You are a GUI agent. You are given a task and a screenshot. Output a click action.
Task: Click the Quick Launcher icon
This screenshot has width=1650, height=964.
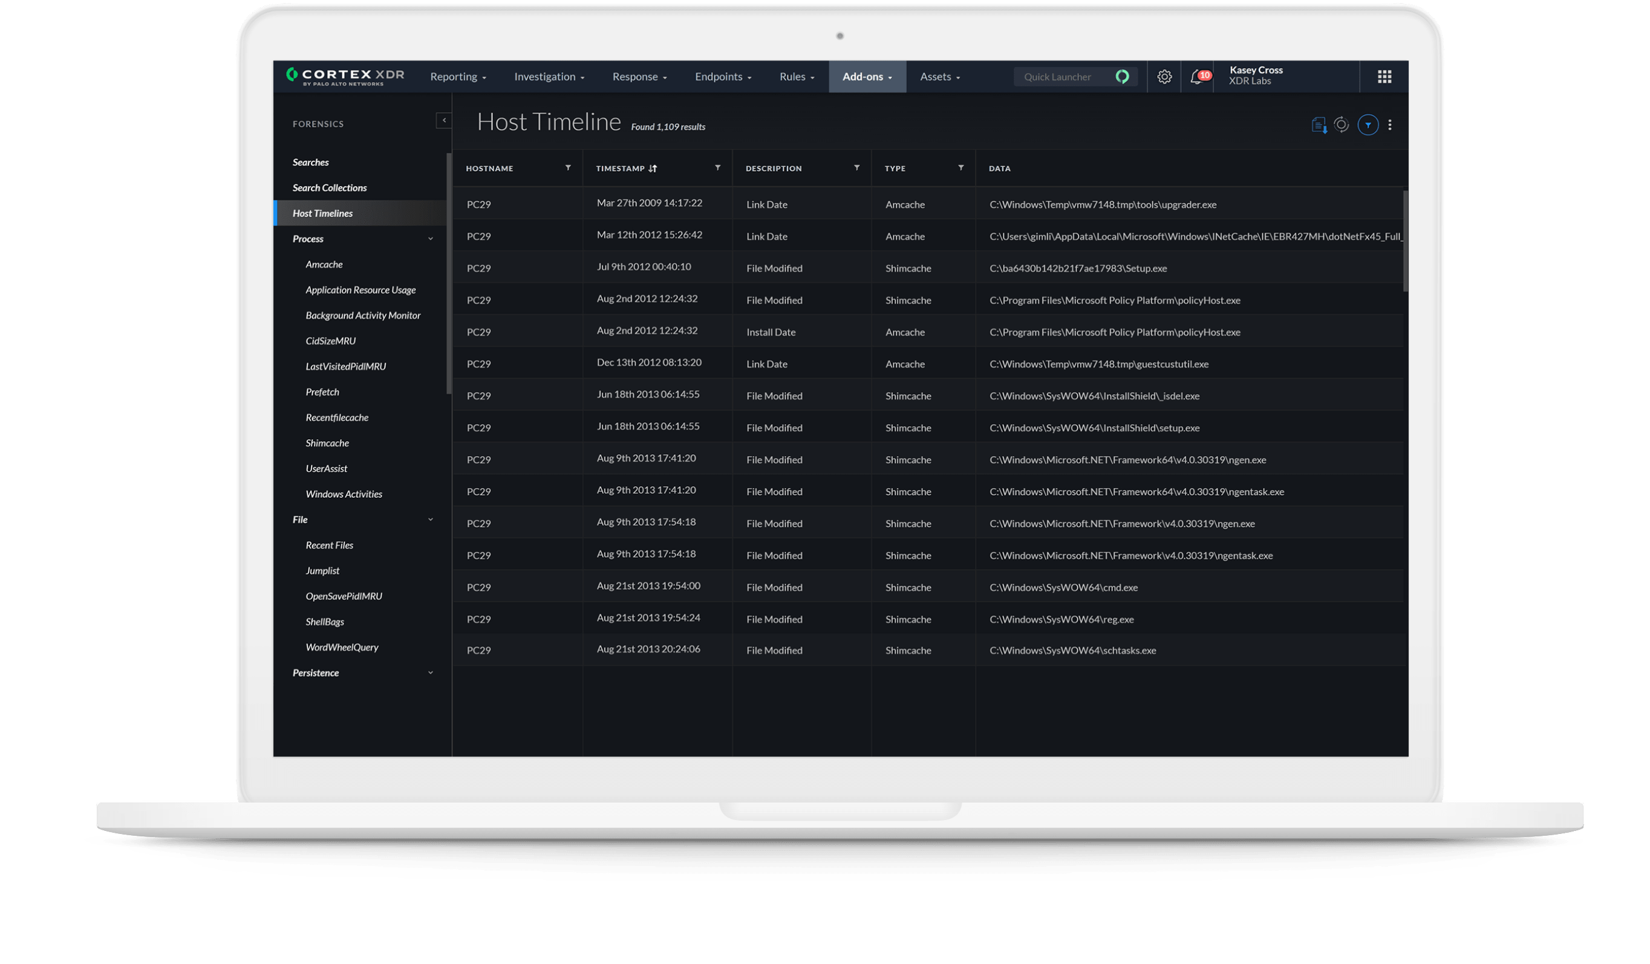1122,77
